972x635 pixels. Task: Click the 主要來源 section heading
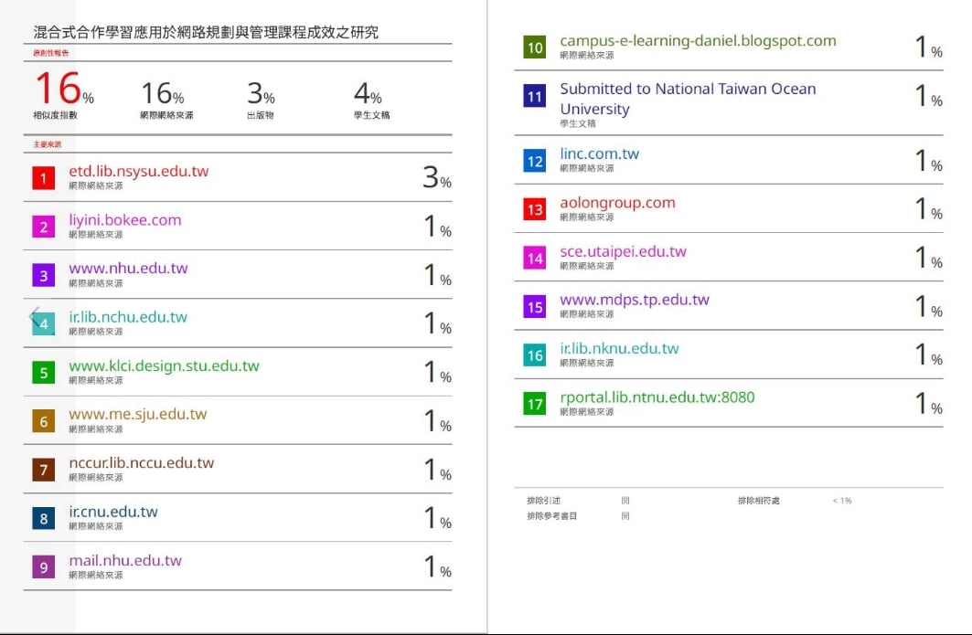tap(48, 144)
